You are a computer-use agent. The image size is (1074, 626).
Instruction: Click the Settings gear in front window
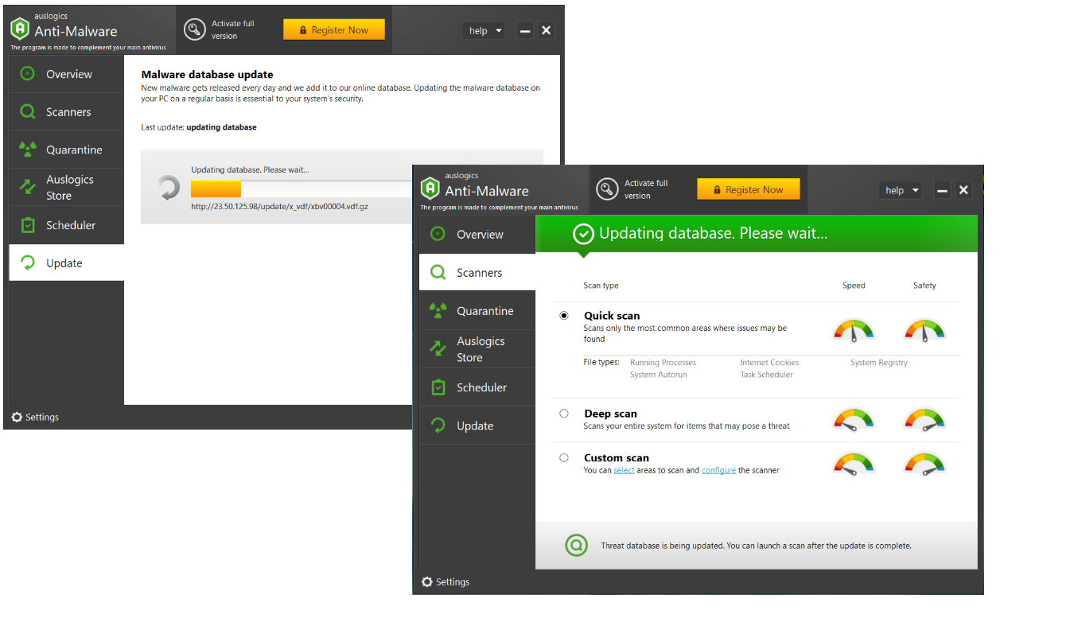(x=427, y=581)
